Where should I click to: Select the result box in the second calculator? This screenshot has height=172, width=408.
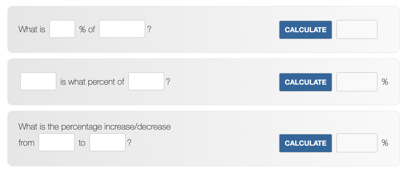click(357, 82)
